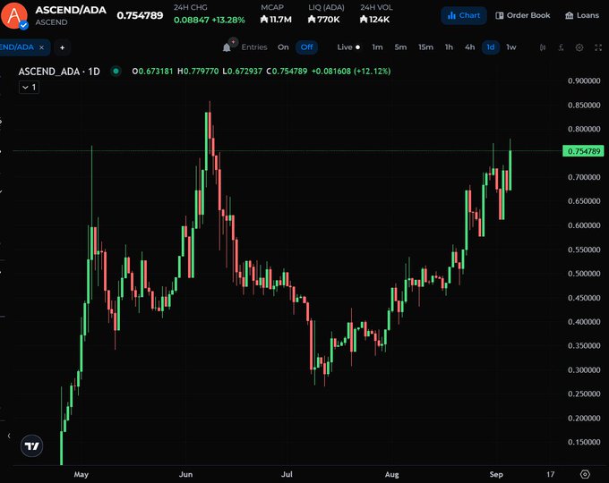Viewport: 609px width, 483px height.
Task: Open chart settings gear in toolbar
Action: (579, 47)
